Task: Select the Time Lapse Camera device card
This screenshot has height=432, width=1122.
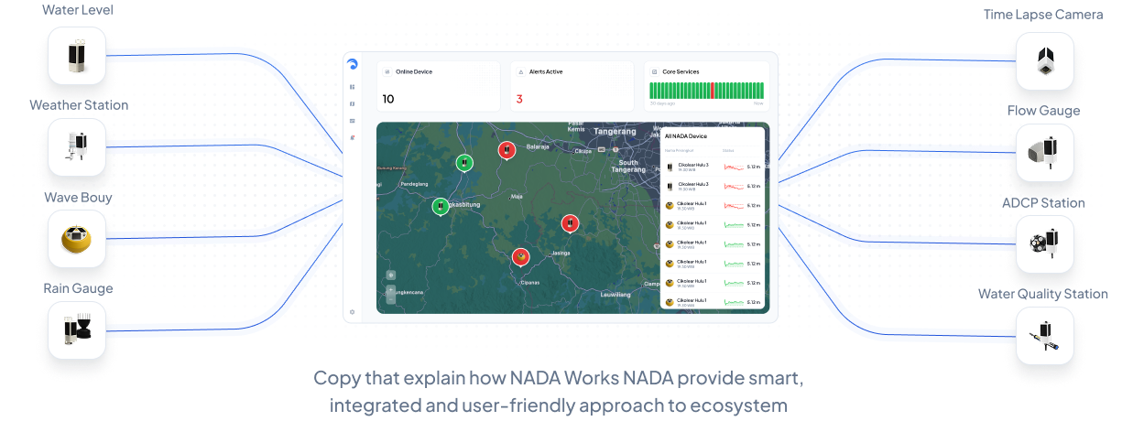Action: tap(1045, 61)
